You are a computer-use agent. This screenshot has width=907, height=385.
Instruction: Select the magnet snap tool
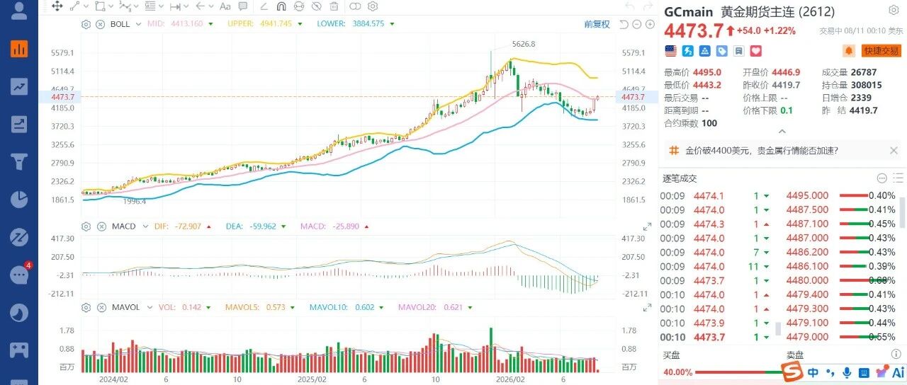[x=280, y=6]
